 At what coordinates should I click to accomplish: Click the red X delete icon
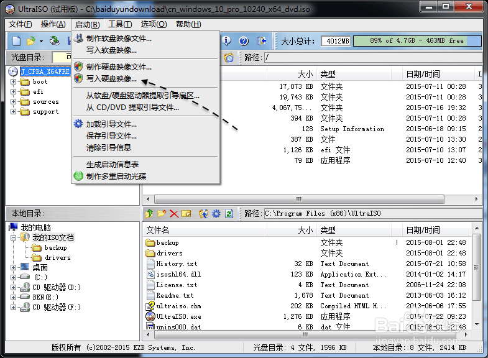tap(174, 214)
